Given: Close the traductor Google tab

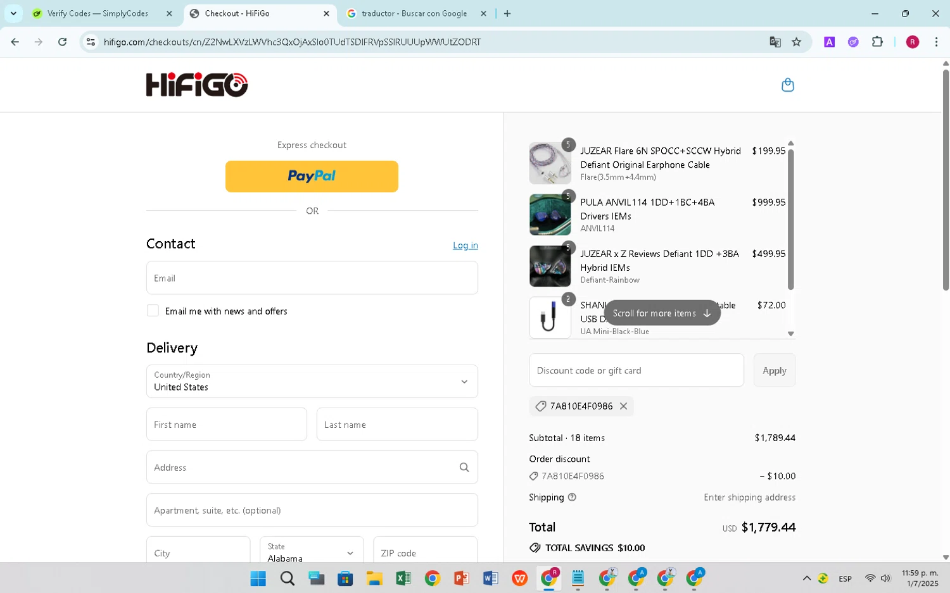Looking at the screenshot, I should pyautogui.click(x=483, y=13).
